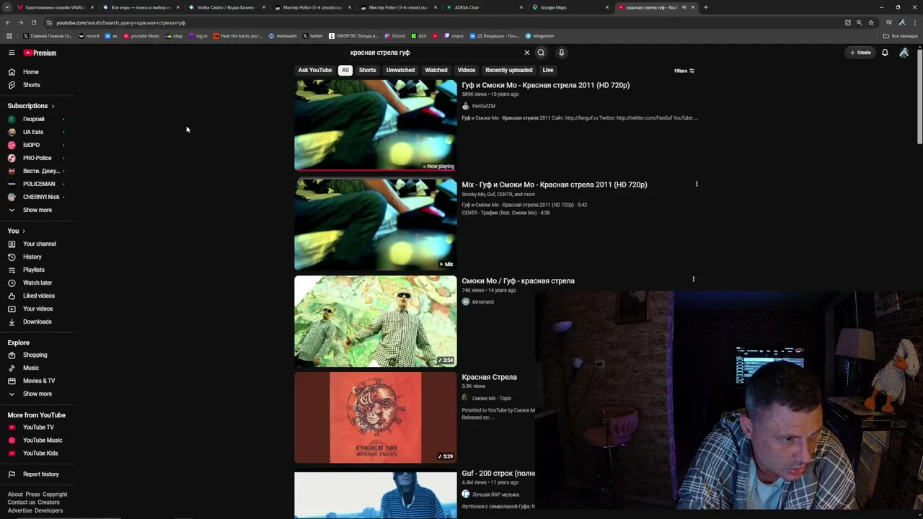Select the Unwatched filter chip
The height and width of the screenshot is (519, 923).
click(x=400, y=70)
